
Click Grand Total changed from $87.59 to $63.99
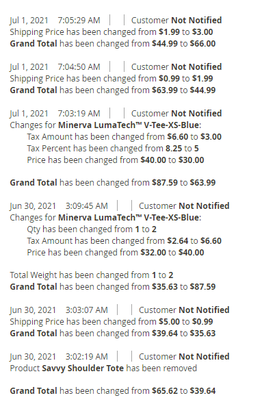[x=113, y=183]
